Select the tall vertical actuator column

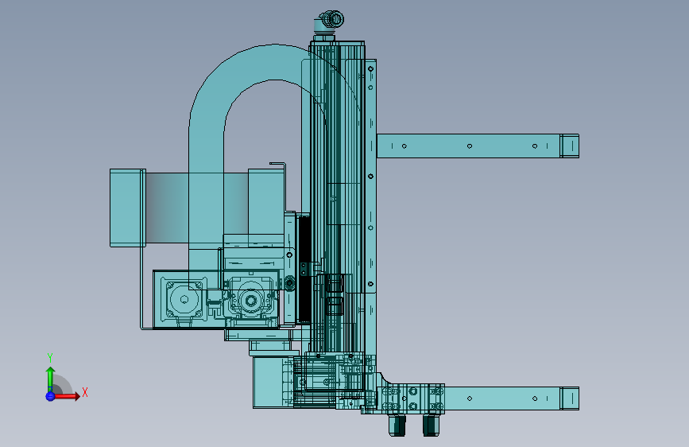(337, 198)
